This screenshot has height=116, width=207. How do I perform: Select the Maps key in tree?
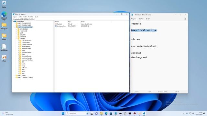[23, 54]
